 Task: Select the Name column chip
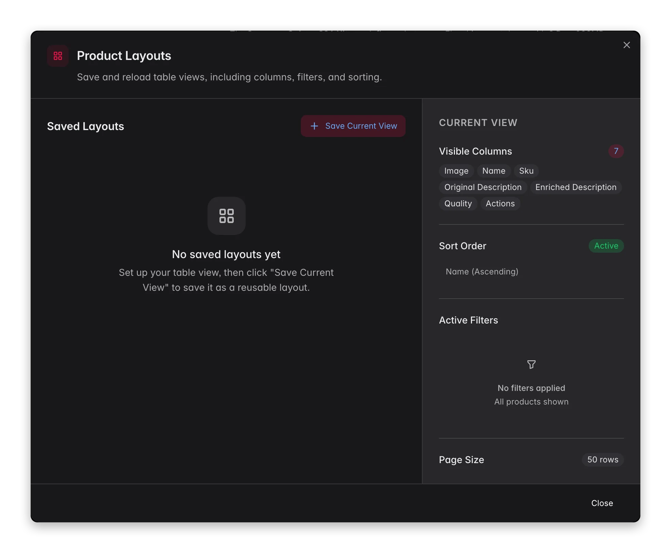[494, 171]
